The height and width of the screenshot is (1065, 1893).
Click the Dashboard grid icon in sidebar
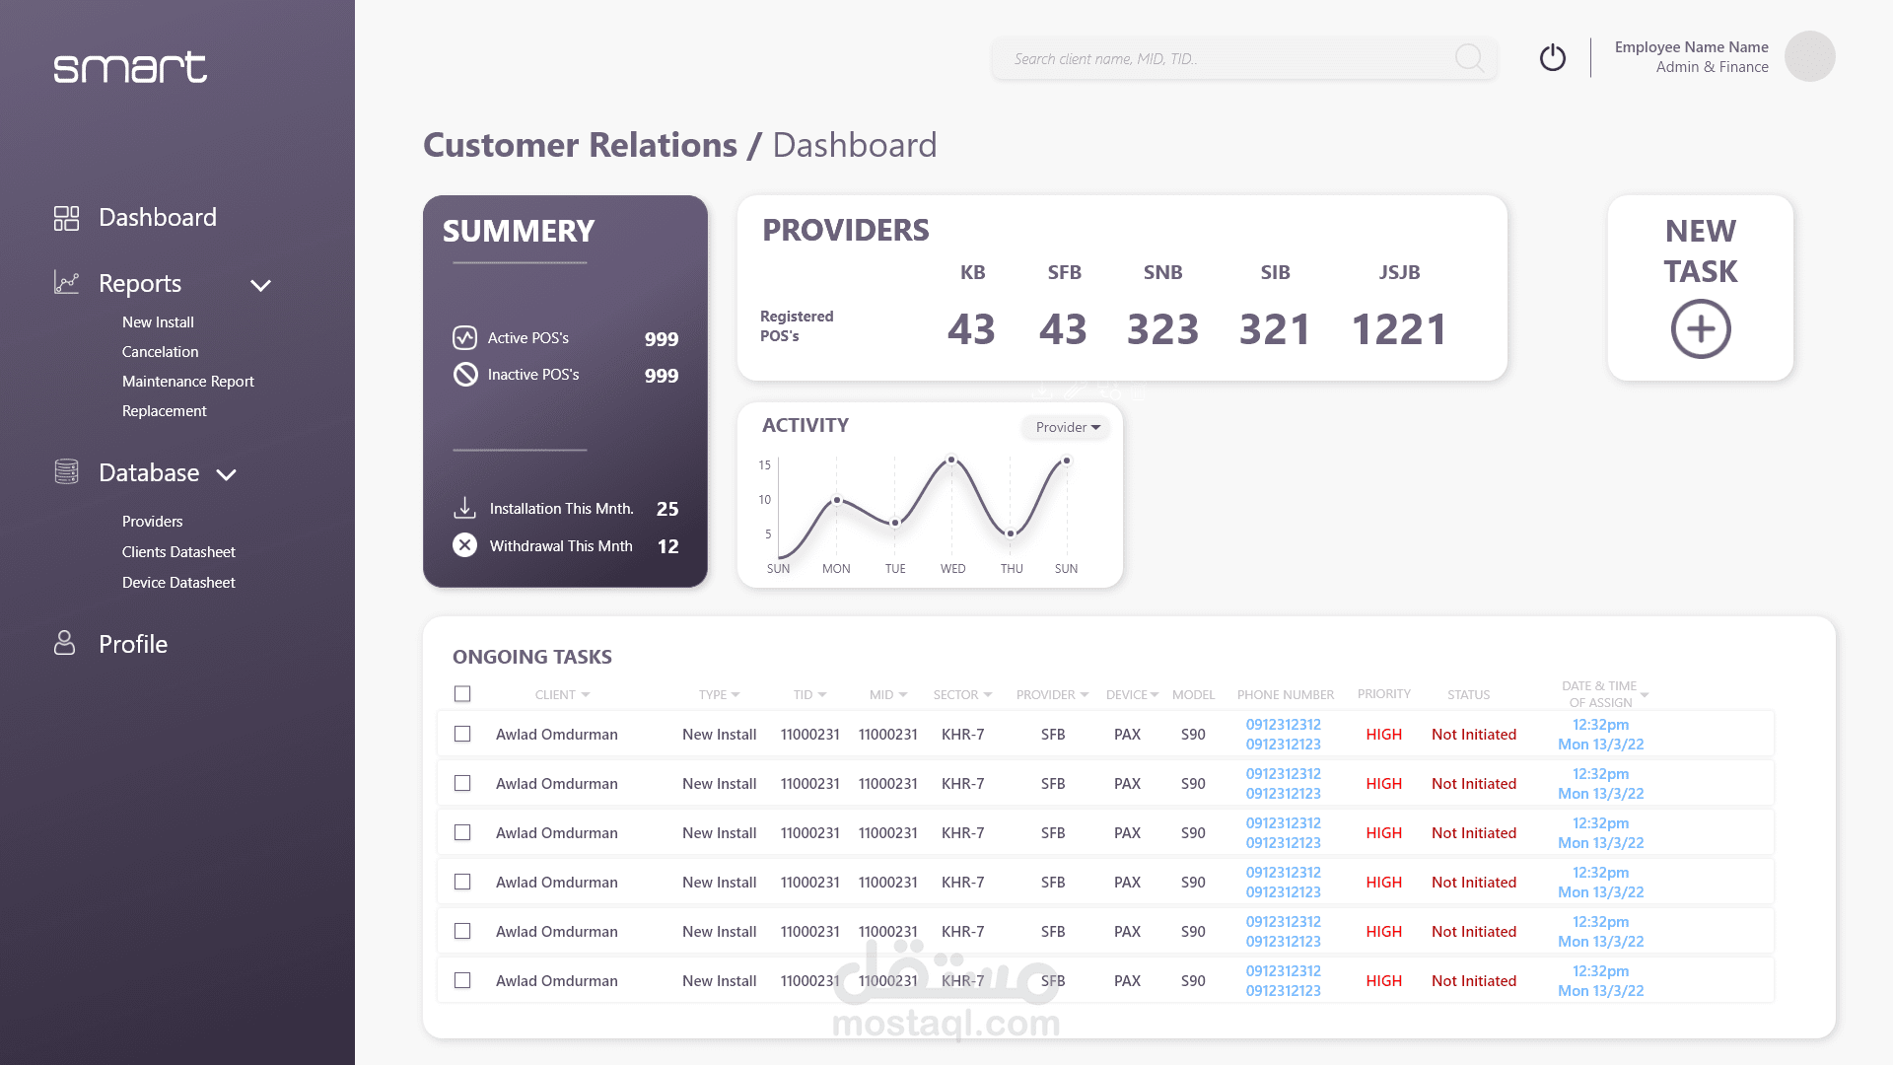coord(66,218)
